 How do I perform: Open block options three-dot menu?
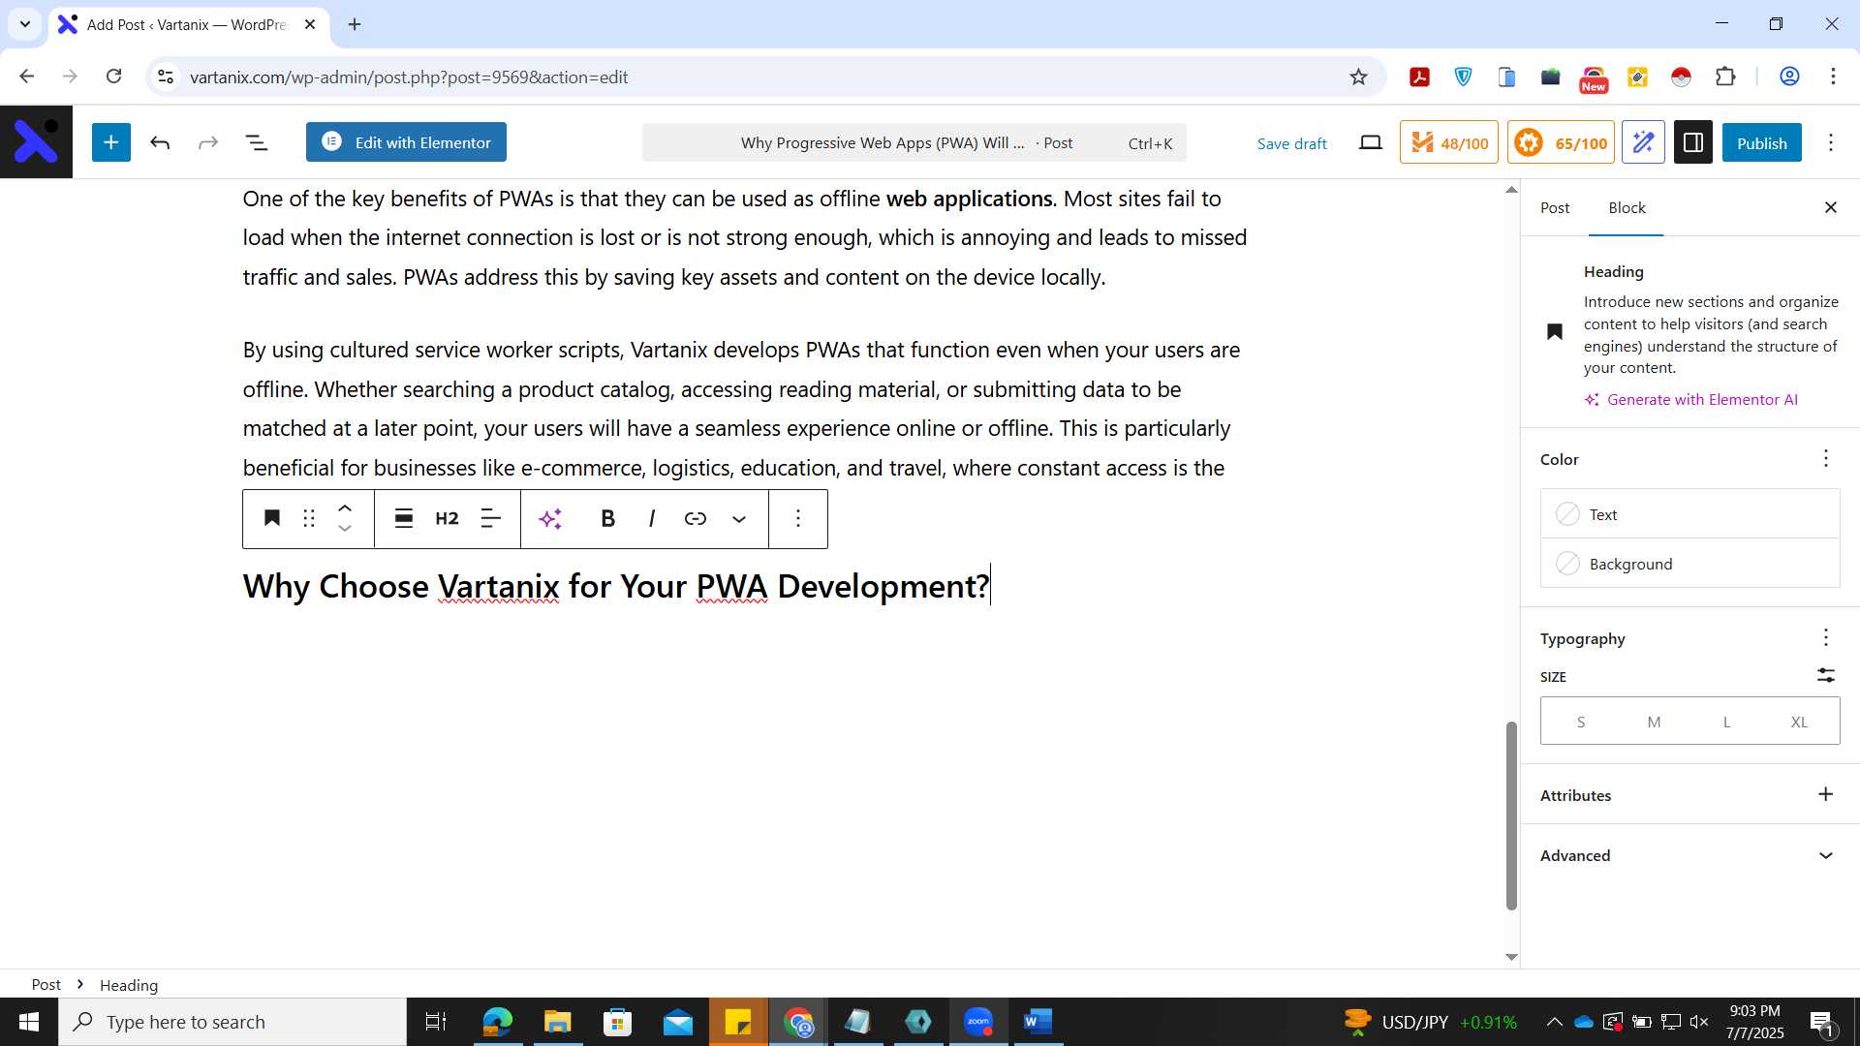pyautogui.click(x=798, y=518)
